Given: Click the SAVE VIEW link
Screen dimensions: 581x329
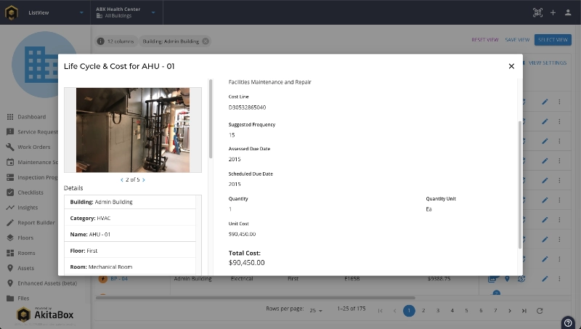Looking at the screenshot, I should (517, 40).
